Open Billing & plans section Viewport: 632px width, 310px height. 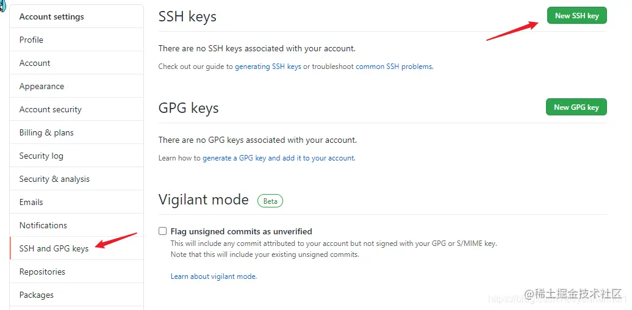pyautogui.click(x=46, y=132)
